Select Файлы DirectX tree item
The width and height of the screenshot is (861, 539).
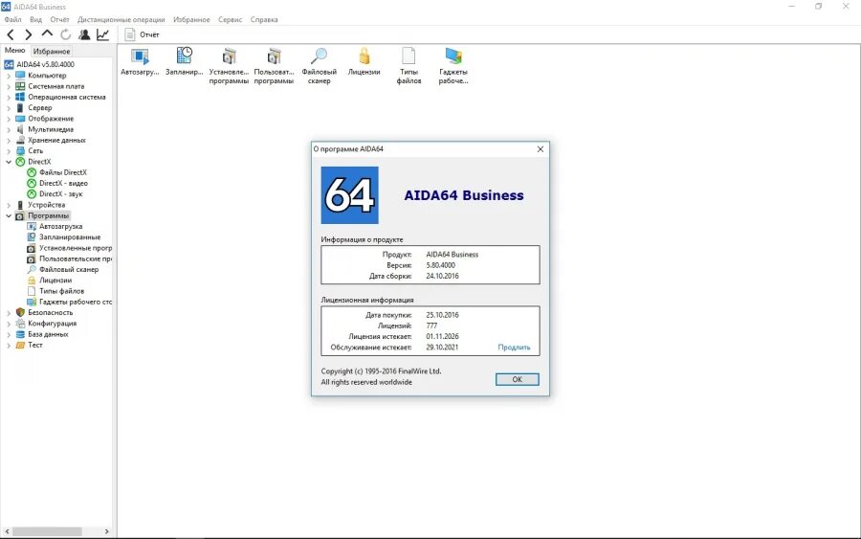point(62,172)
